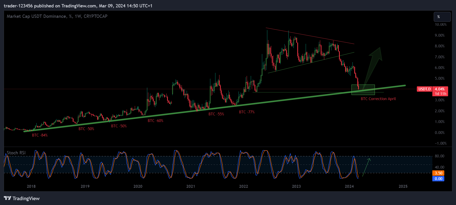456x205 pixels.
Task: Click the 0.00 blue Stoch RSI value
Action: pyautogui.click(x=438, y=179)
